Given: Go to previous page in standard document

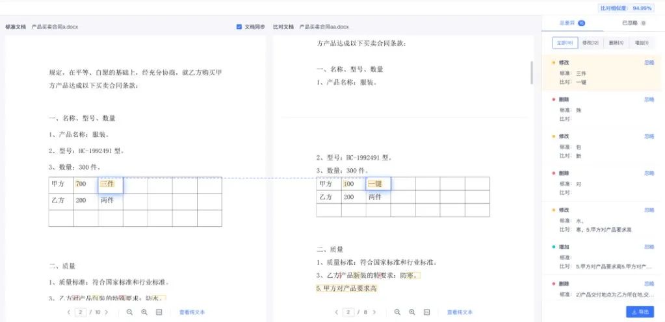Looking at the screenshot, I should (x=69, y=312).
